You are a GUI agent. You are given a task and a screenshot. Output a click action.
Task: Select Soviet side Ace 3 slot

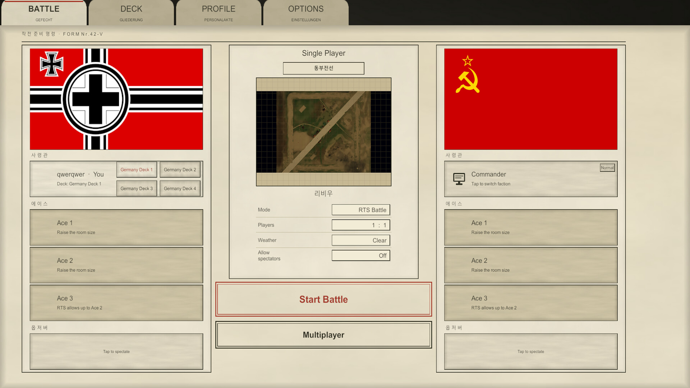(x=531, y=303)
